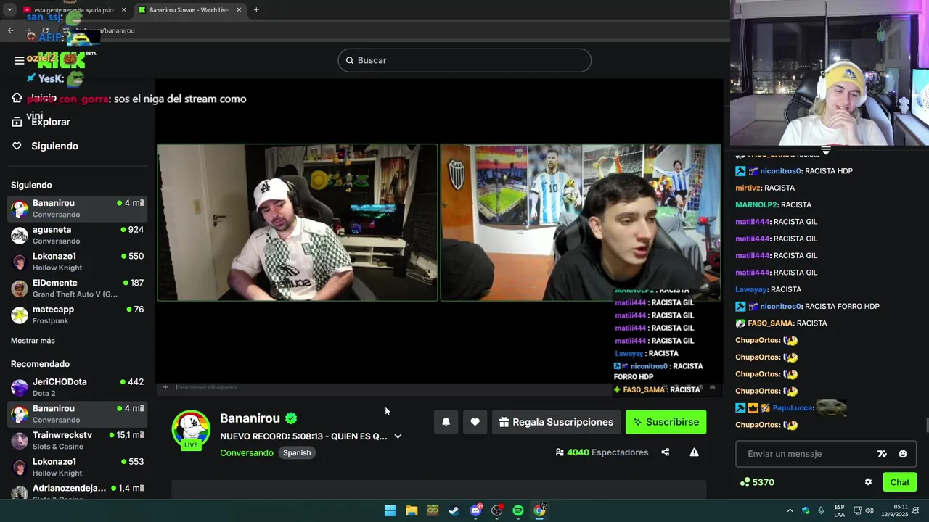Click Regala Suscripciones
Viewport: 929px width, 522px height.
[556, 422]
